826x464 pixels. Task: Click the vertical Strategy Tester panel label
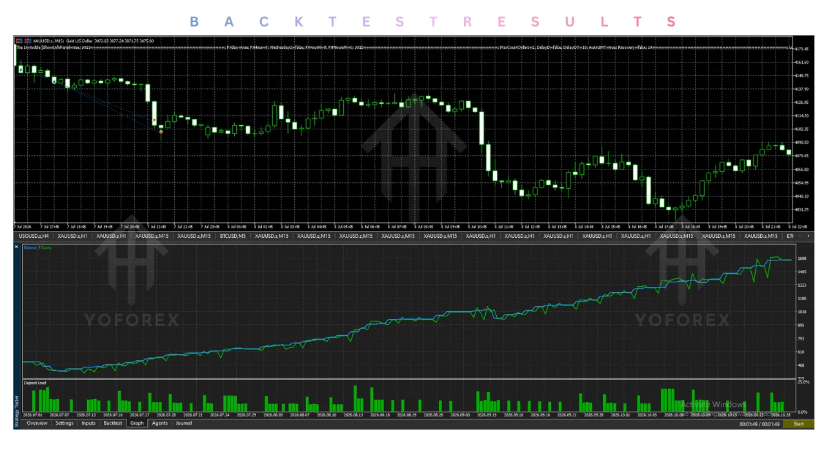click(x=17, y=410)
